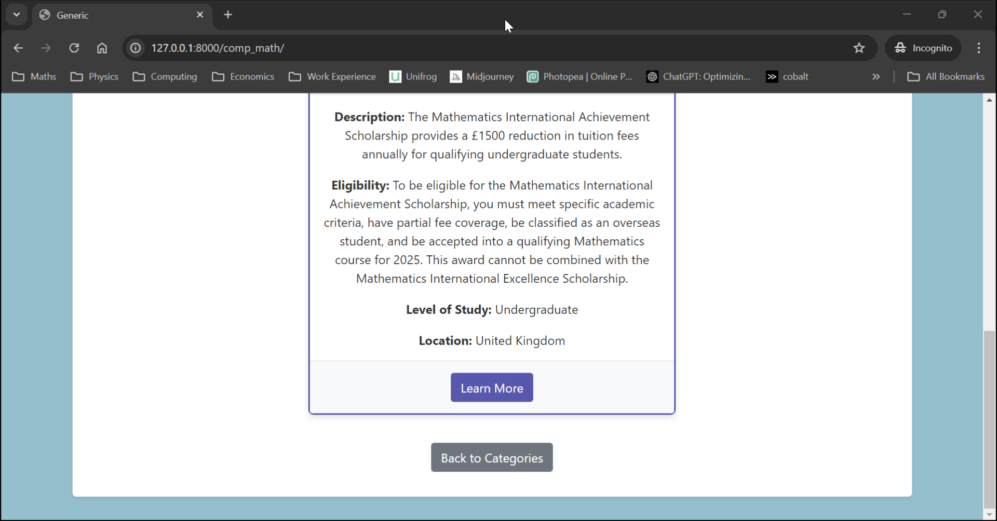Open the cobalt bookmark
Screen dimensions: 997x521
(788, 77)
